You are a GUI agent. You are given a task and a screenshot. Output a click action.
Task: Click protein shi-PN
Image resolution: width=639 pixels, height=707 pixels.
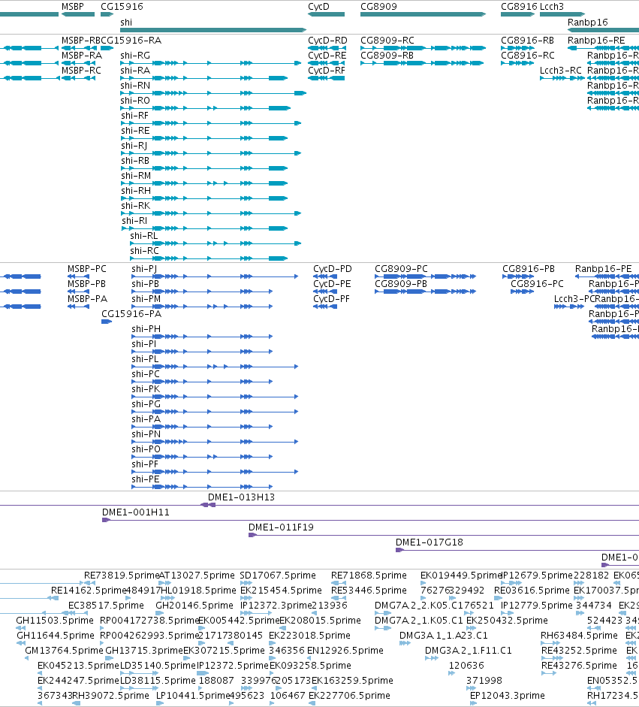(x=215, y=442)
